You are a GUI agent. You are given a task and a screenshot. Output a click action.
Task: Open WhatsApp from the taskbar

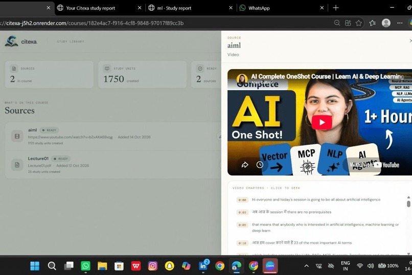pos(85,266)
